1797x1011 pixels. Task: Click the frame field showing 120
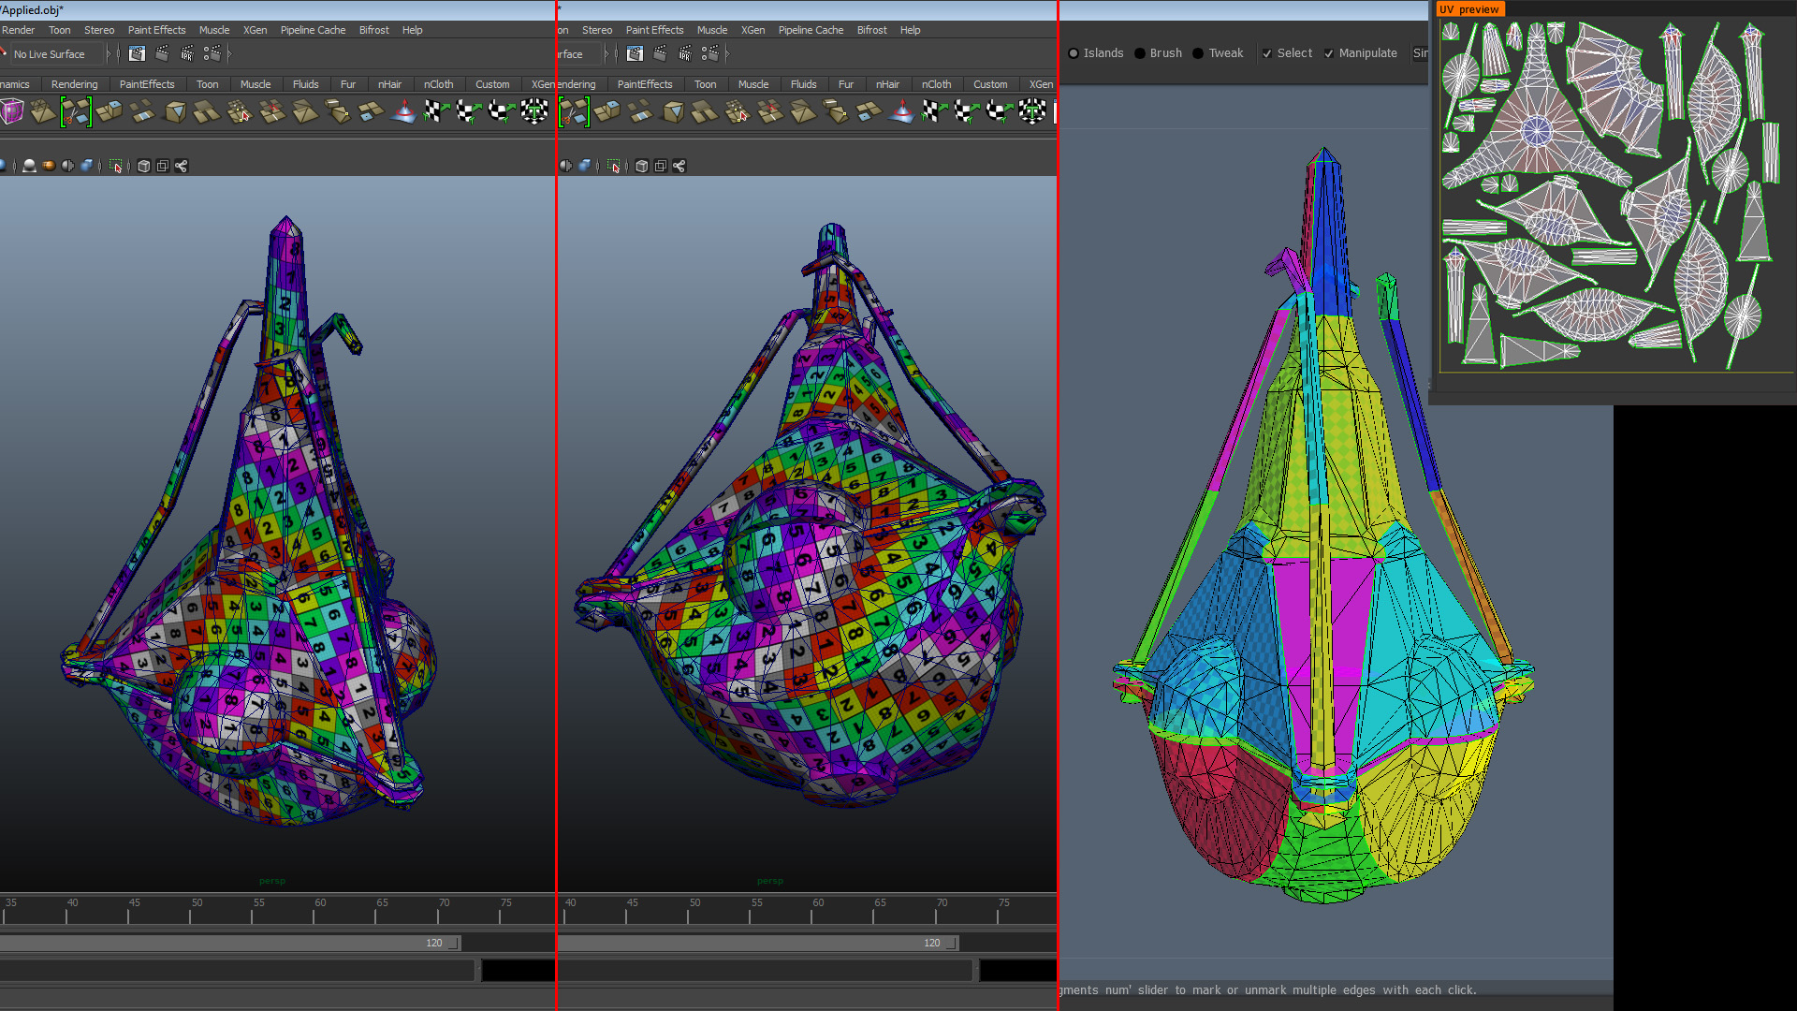[435, 943]
